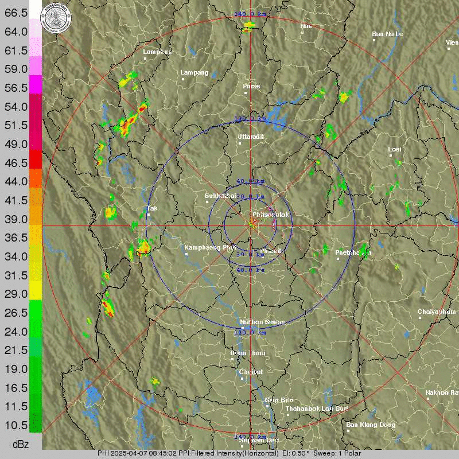The image size is (459, 459).
Task: Click the Chainat city label
Action: pos(251,372)
